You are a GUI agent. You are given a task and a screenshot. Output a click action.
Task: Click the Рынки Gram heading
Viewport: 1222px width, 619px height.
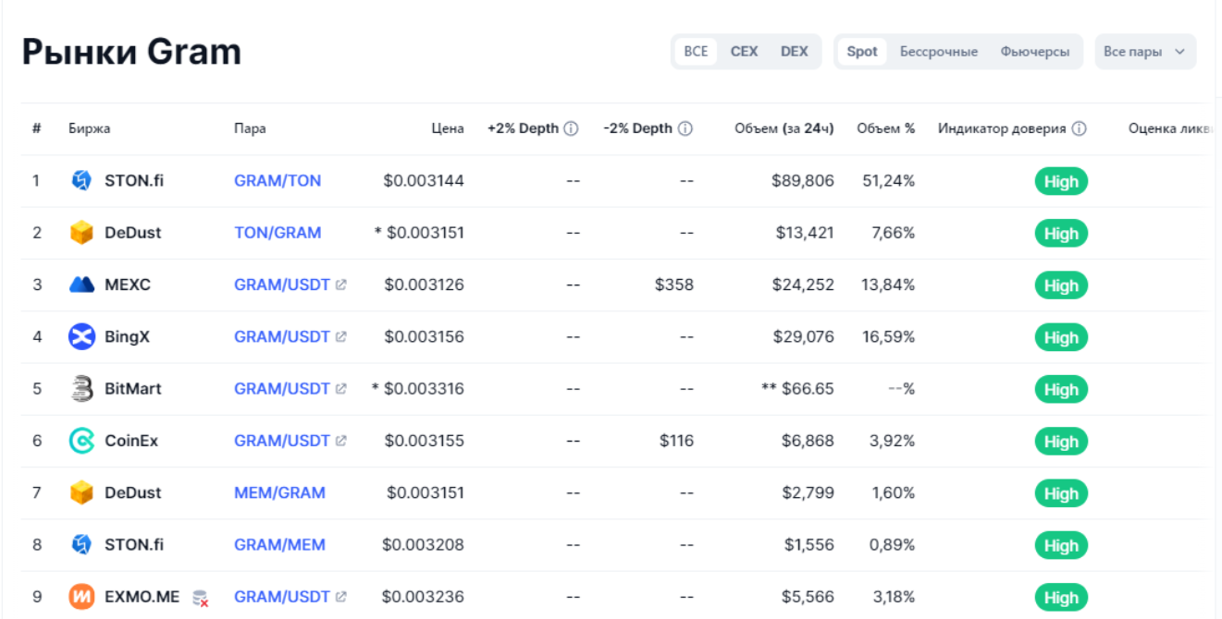(x=131, y=53)
